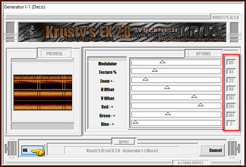Click the V Offset label
246x167 pixels.
point(108,98)
